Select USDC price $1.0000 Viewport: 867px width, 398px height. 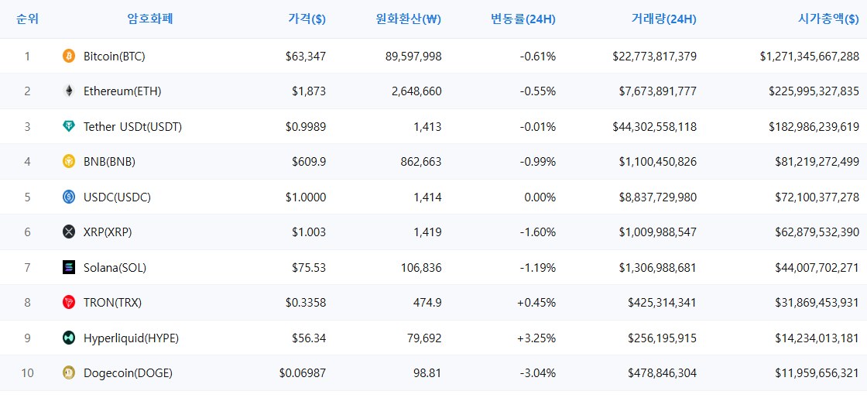tap(306, 197)
